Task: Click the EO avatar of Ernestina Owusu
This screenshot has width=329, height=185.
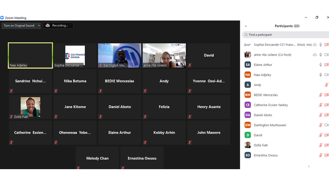Action: [248, 155]
